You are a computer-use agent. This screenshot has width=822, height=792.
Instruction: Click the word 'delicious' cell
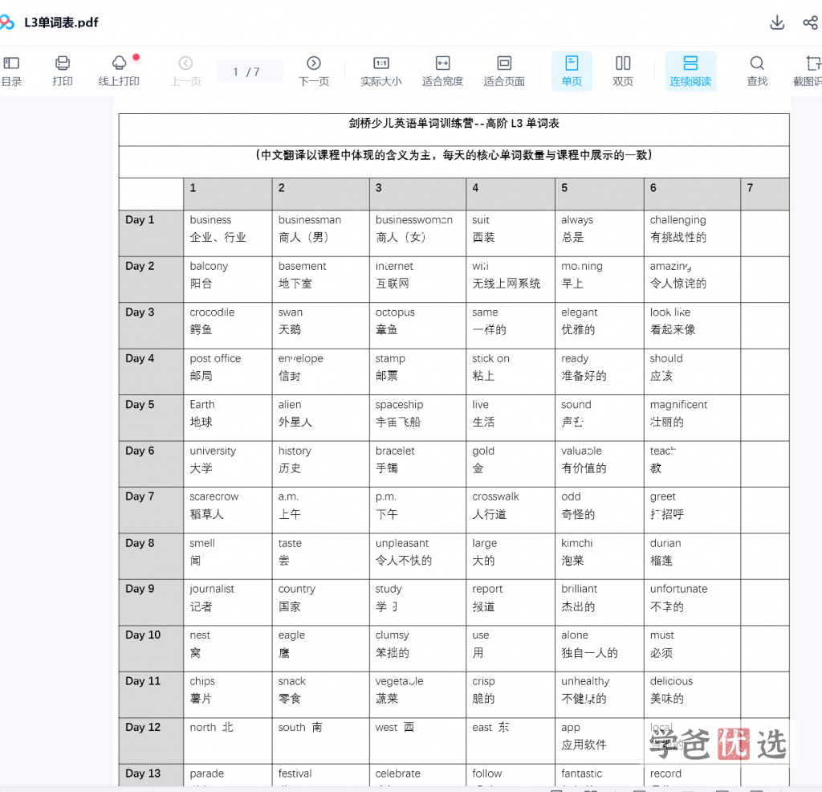coord(692,695)
